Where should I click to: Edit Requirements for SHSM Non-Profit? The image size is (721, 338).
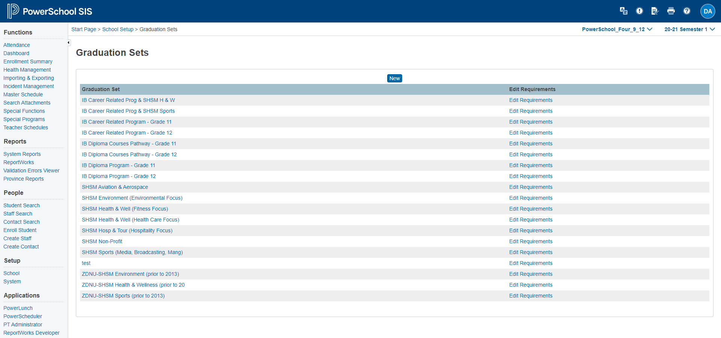point(531,241)
